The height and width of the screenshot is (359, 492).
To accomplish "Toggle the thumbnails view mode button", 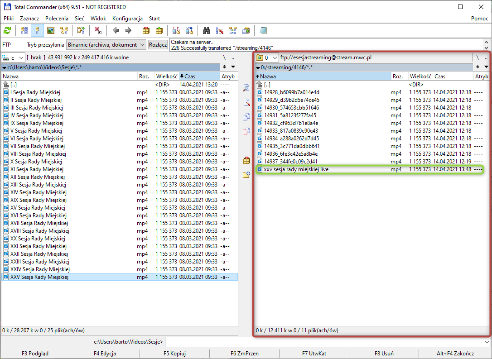I will point(51,31).
